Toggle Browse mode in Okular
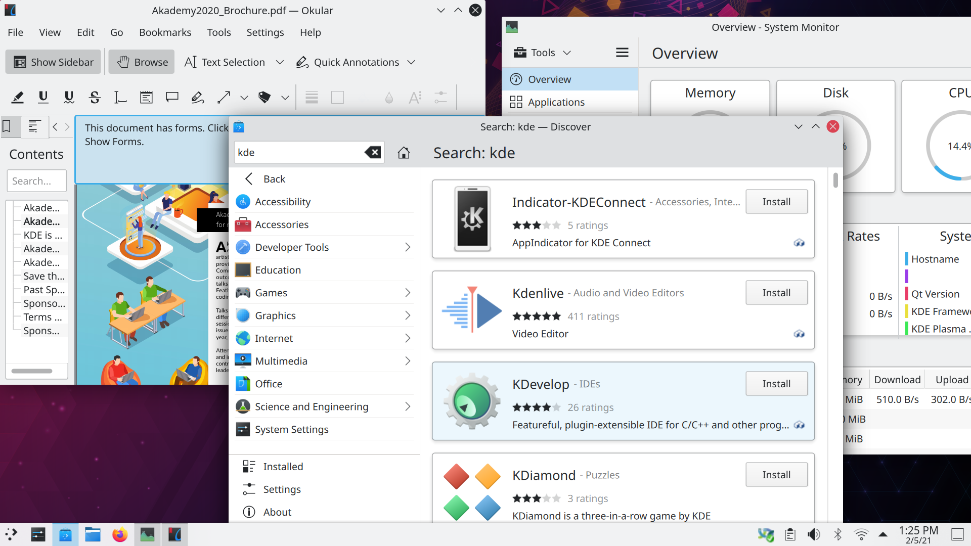 coord(142,62)
